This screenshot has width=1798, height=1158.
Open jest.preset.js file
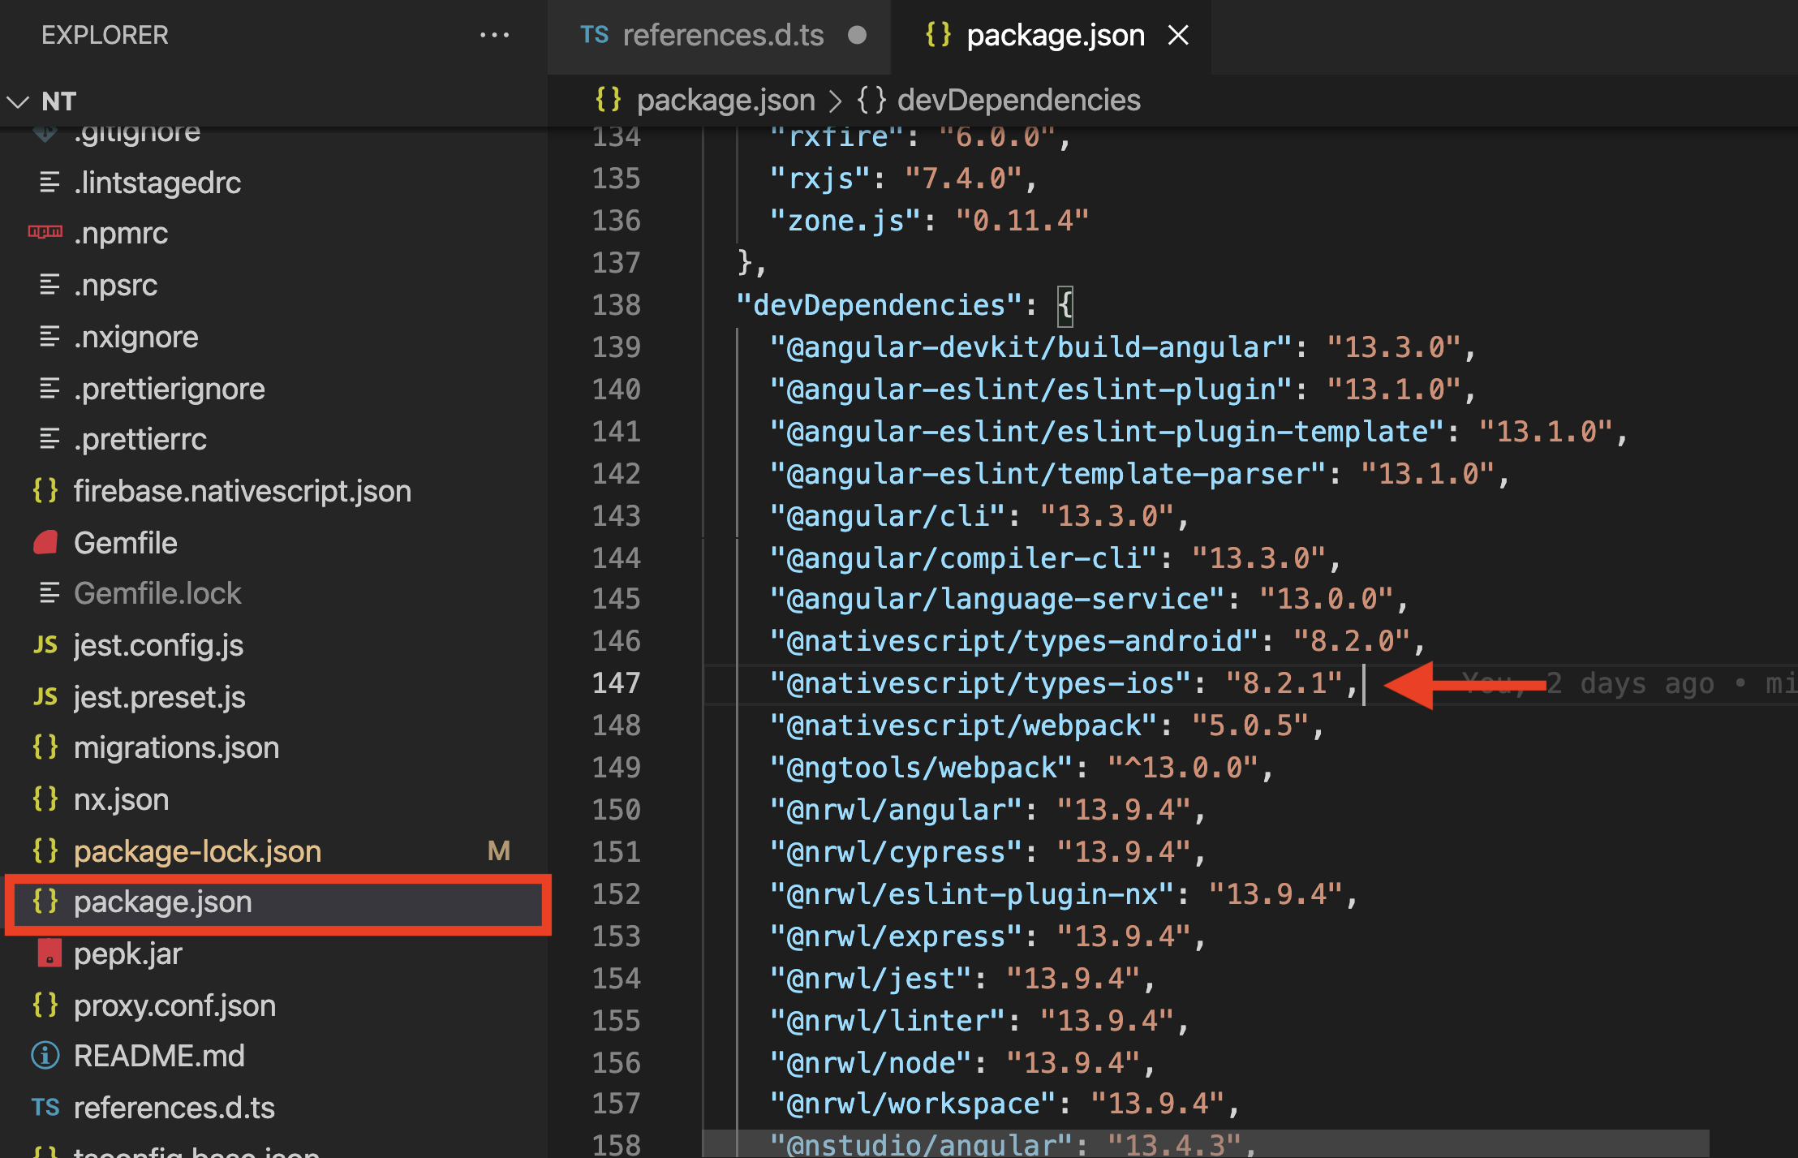(x=159, y=697)
